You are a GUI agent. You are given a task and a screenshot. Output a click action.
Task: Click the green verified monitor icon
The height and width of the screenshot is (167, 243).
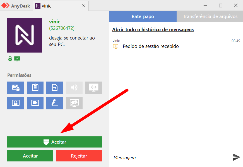tap(17, 59)
